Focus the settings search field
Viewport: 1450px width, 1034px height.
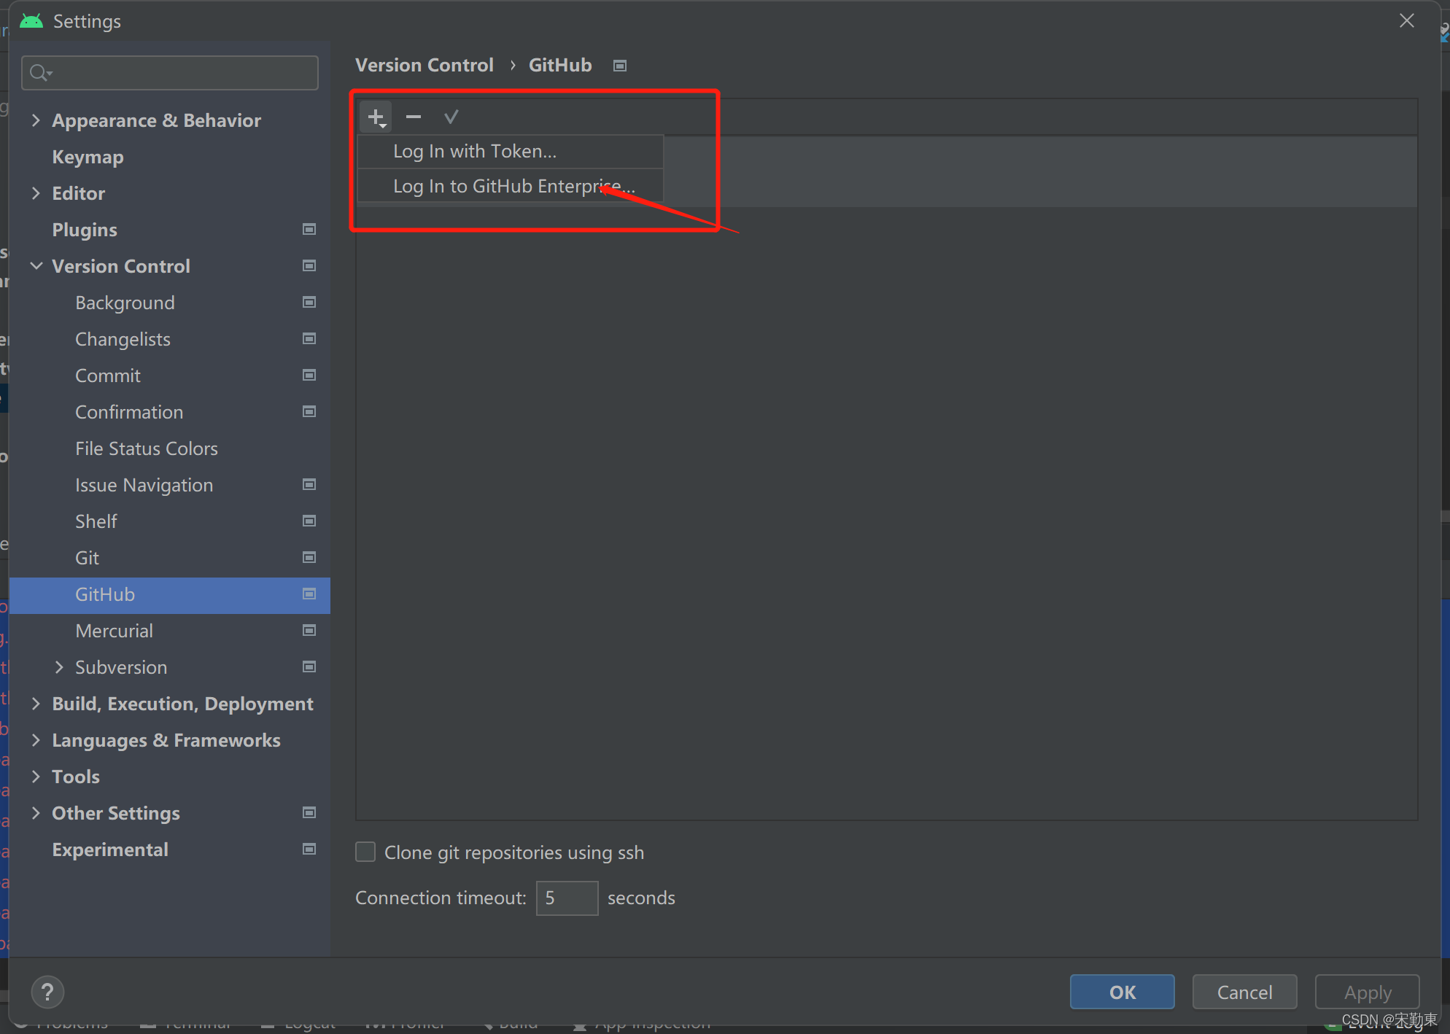(170, 73)
